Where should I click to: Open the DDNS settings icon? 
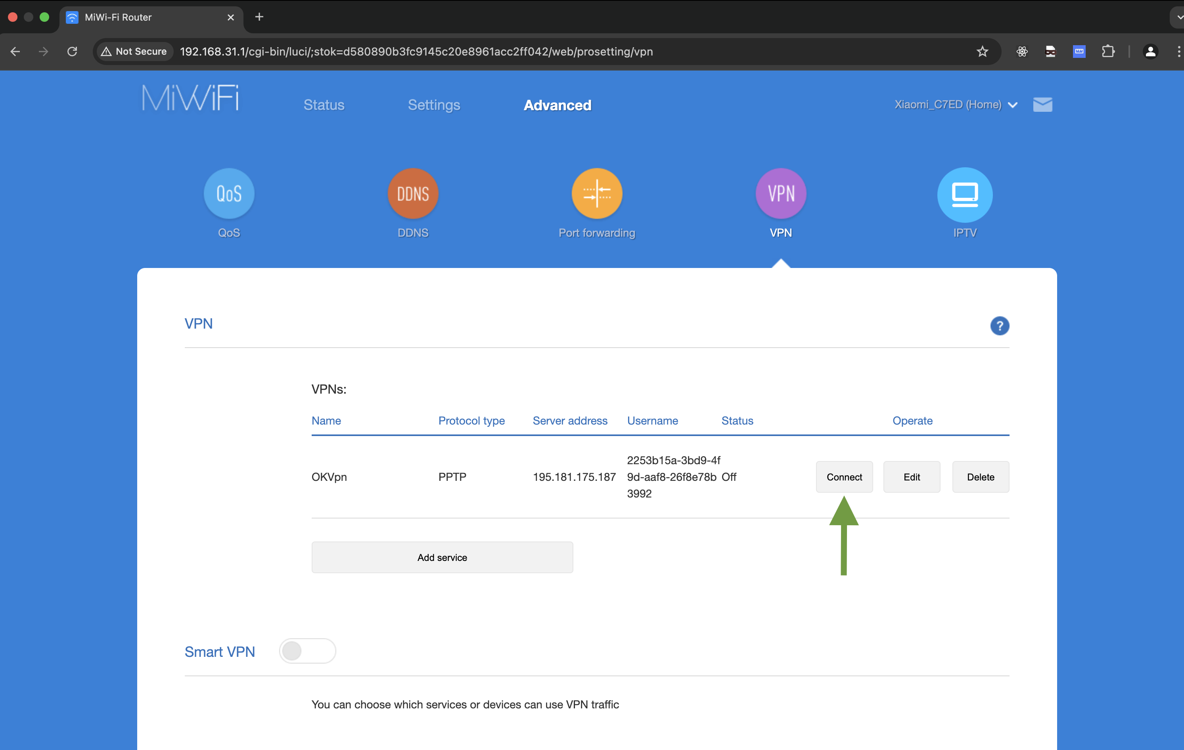[x=413, y=193]
